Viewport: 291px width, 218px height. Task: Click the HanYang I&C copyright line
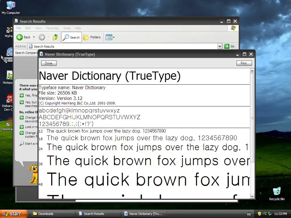77,103
